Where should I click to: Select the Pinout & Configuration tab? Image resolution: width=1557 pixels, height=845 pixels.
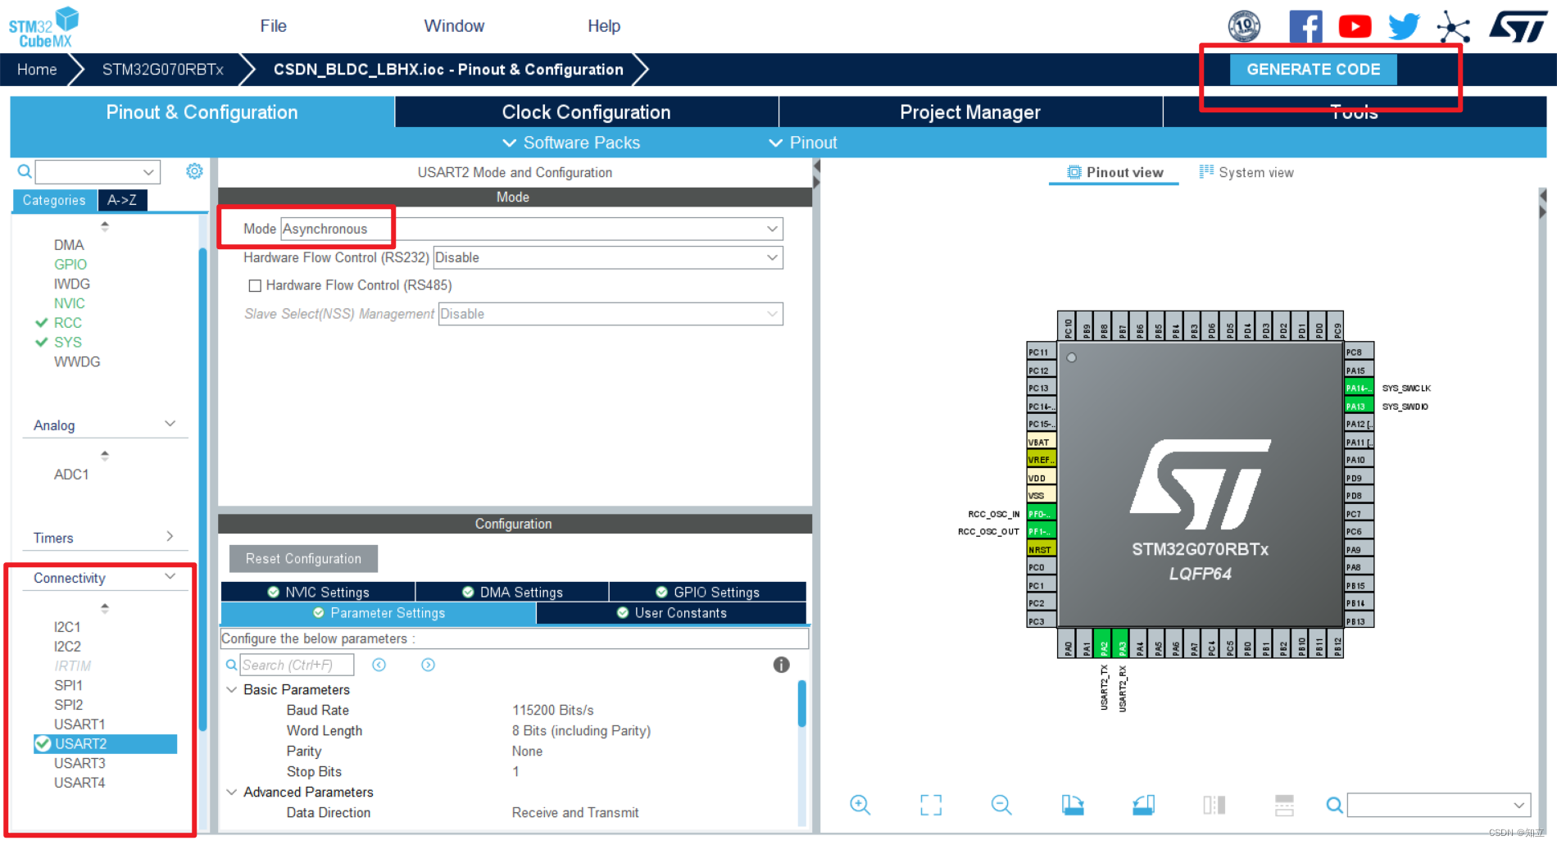point(202,112)
